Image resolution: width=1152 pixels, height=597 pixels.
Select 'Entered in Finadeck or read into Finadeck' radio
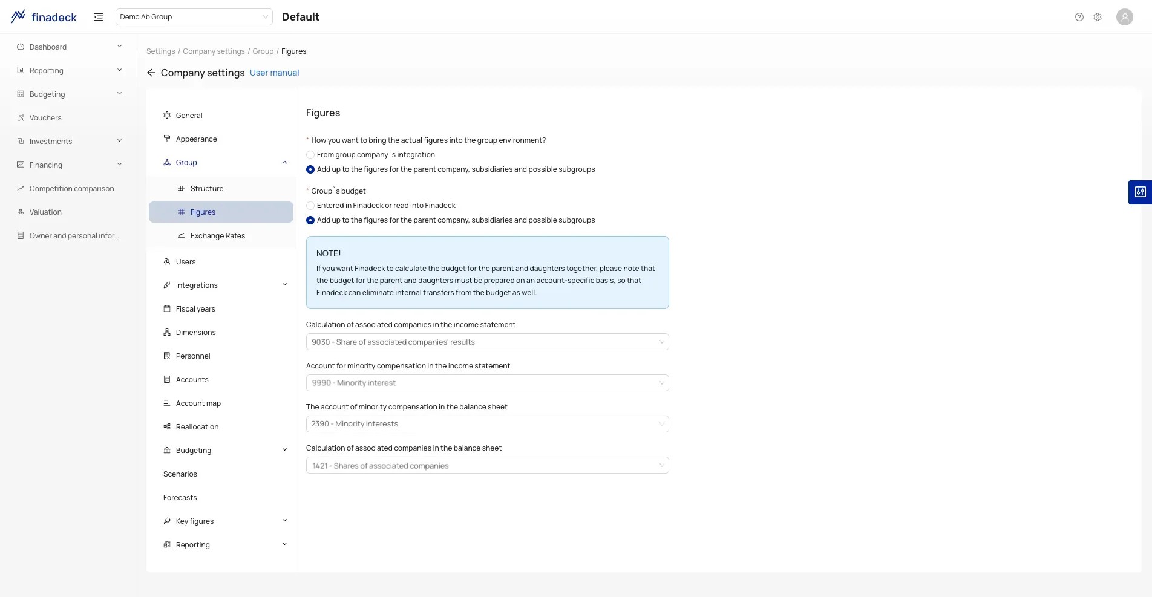[310, 206]
